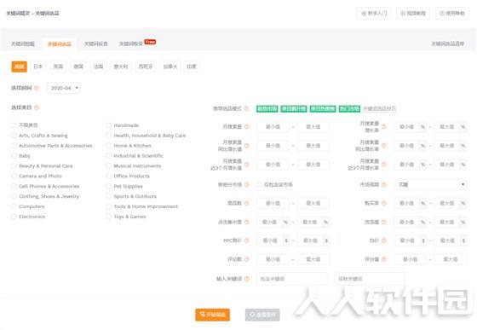Tick the Pet Supplies checkbox
The width and height of the screenshot is (477, 330).
pos(109,186)
